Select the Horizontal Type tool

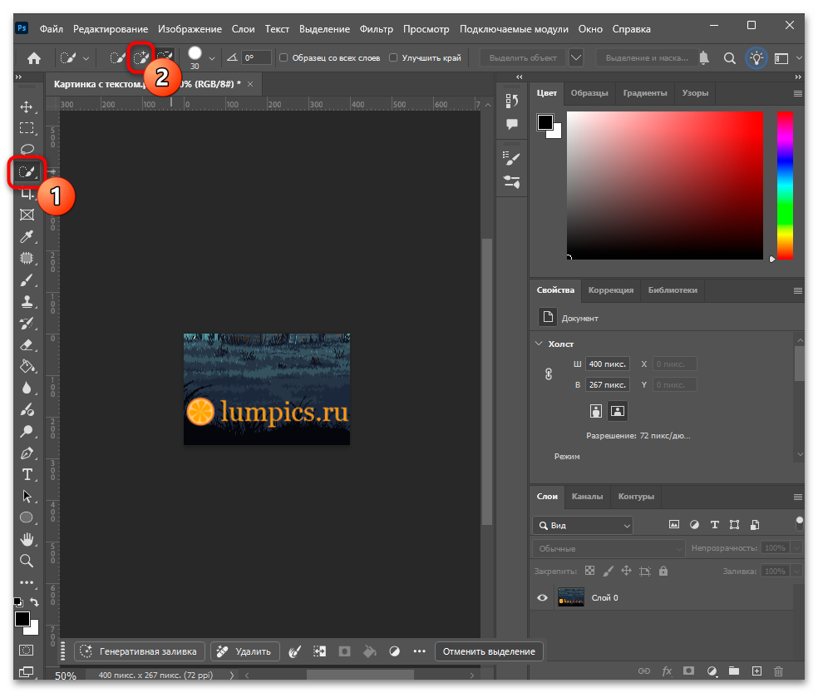coord(27,475)
